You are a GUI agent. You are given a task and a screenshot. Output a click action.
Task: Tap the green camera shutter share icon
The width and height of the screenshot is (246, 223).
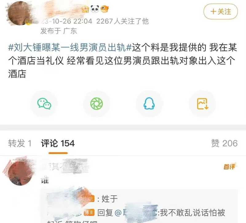tap(97, 104)
